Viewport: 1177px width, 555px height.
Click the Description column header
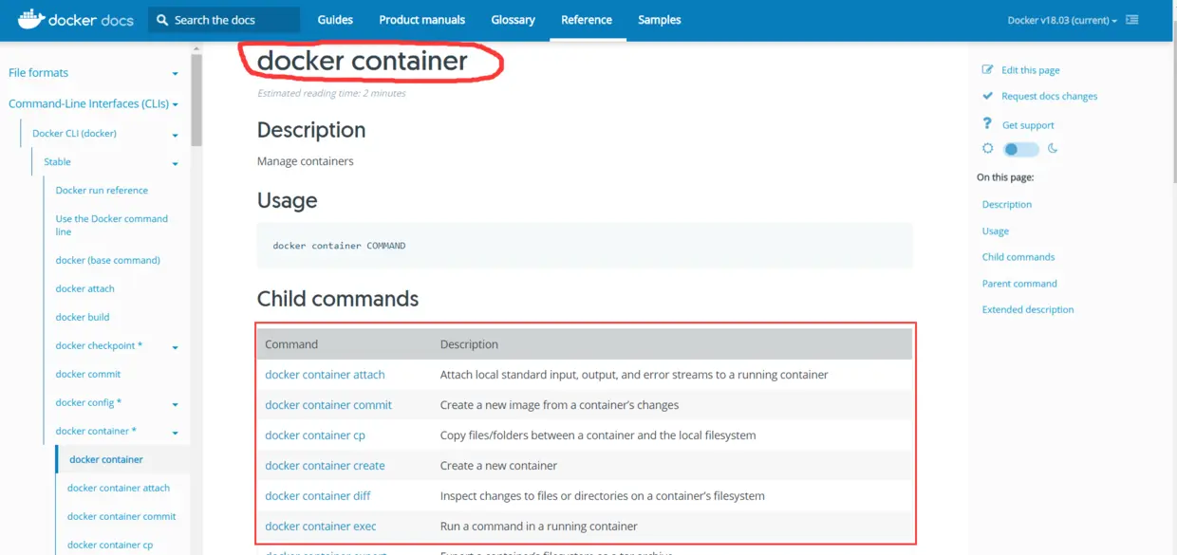tap(469, 344)
